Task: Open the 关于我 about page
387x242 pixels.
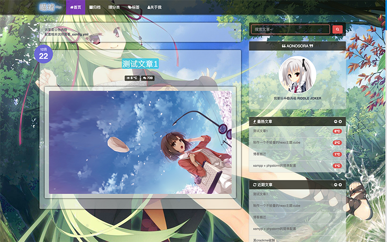Action: (x=154, y=7)
